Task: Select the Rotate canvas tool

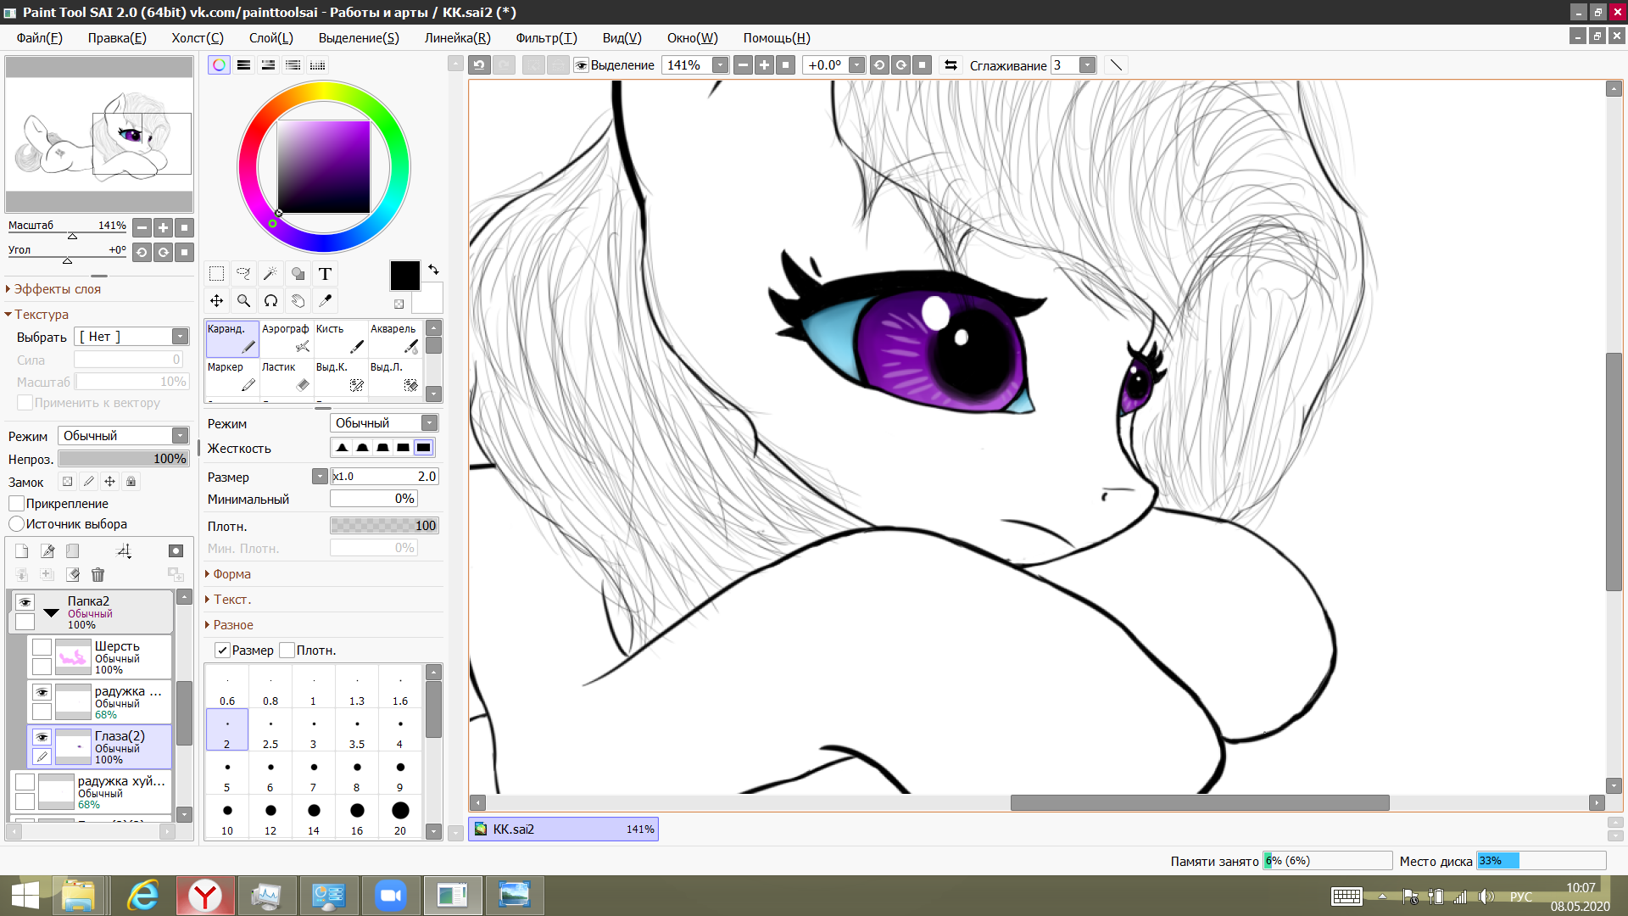Action: (271, 301)
